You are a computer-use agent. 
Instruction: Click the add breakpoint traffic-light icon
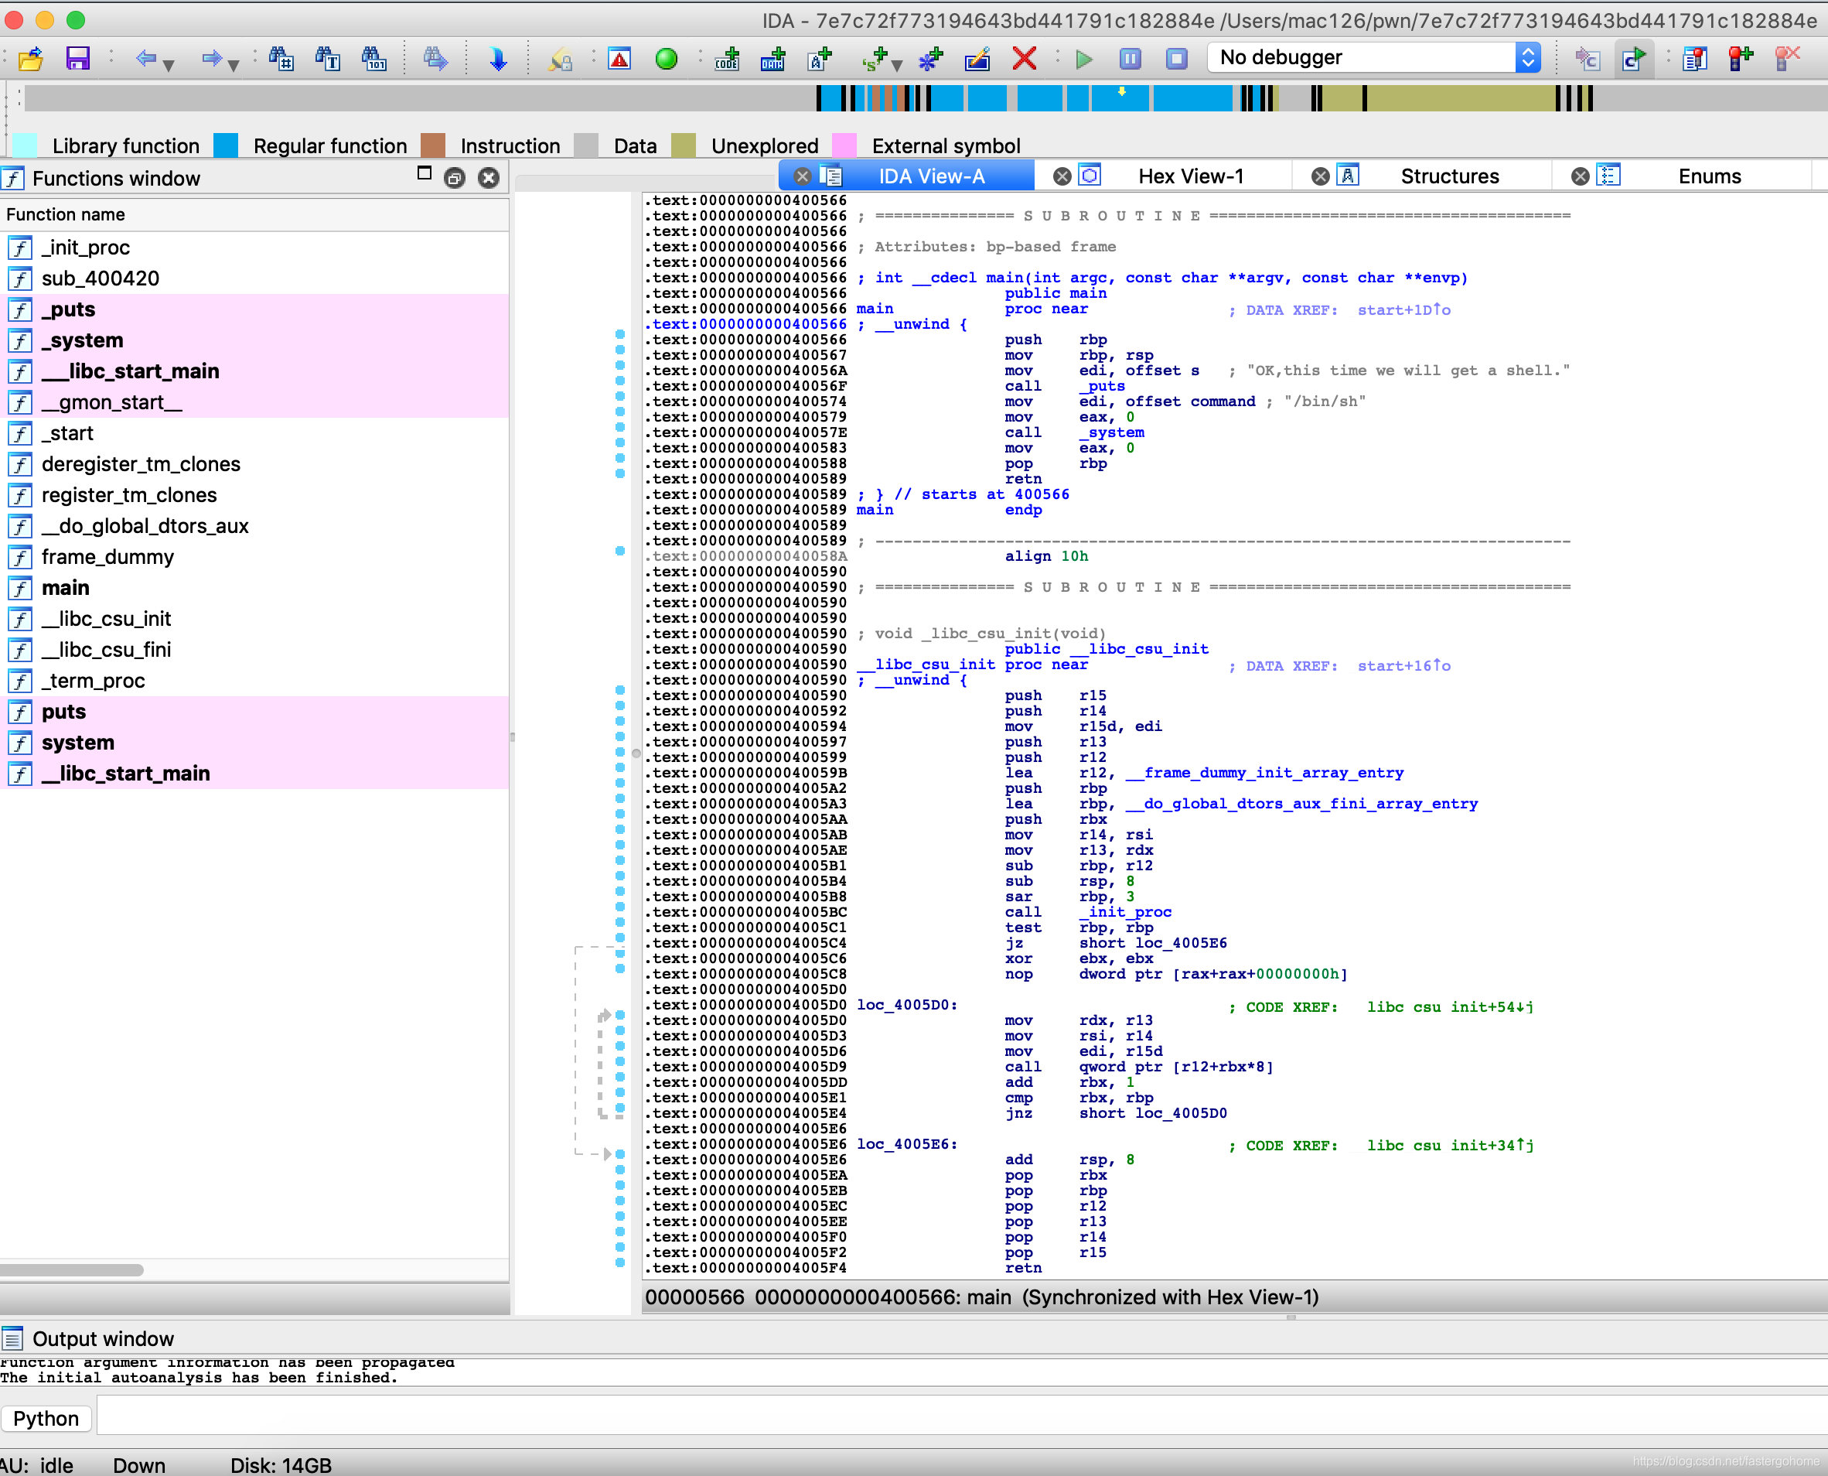click(1740, 59)
